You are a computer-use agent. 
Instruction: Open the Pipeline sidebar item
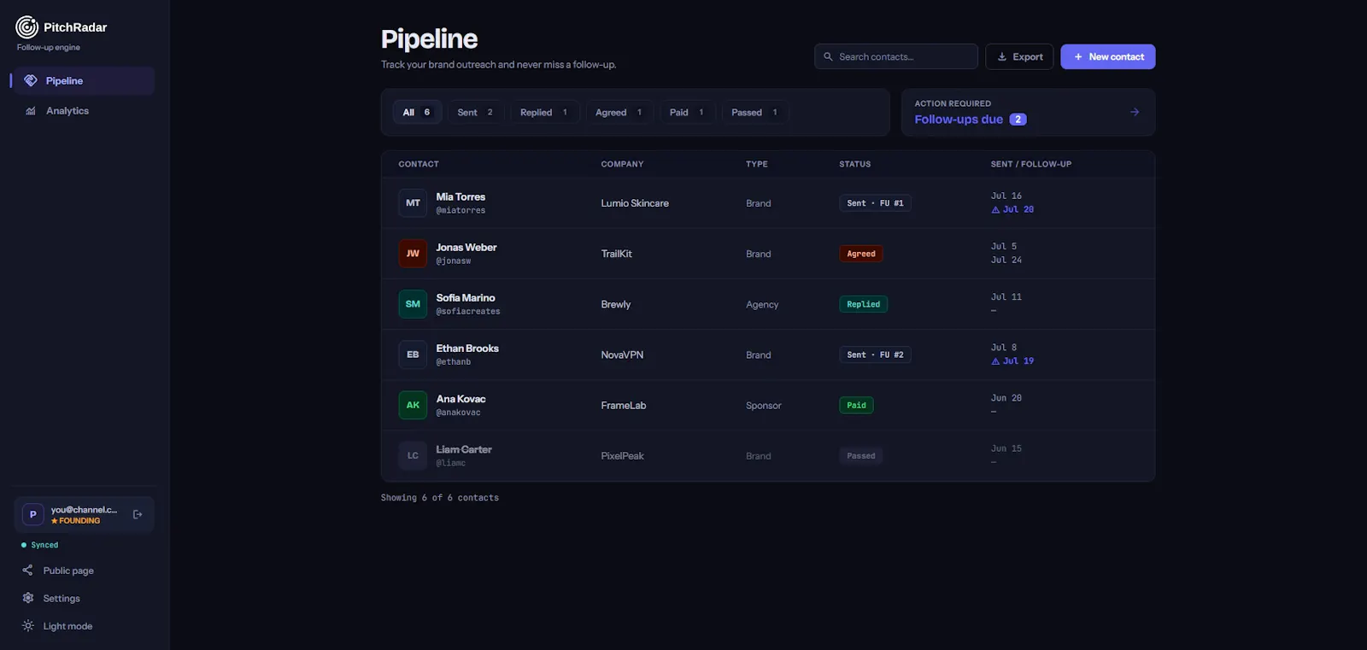[x=83, y=80]
